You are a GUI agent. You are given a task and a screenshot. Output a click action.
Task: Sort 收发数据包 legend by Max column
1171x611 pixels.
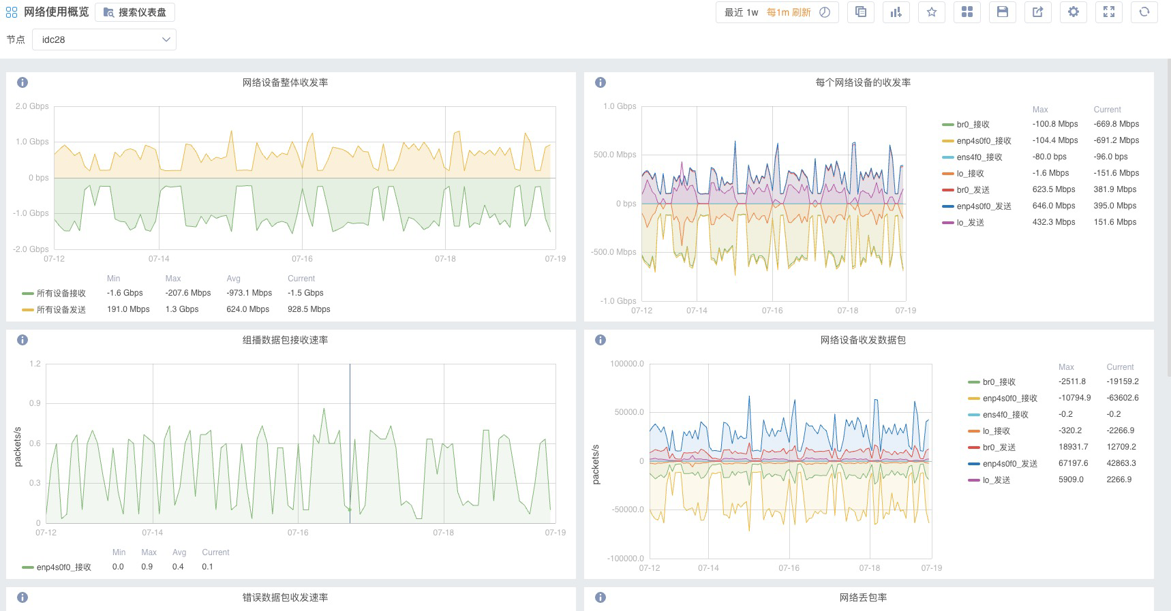[x=1066, y=367]
